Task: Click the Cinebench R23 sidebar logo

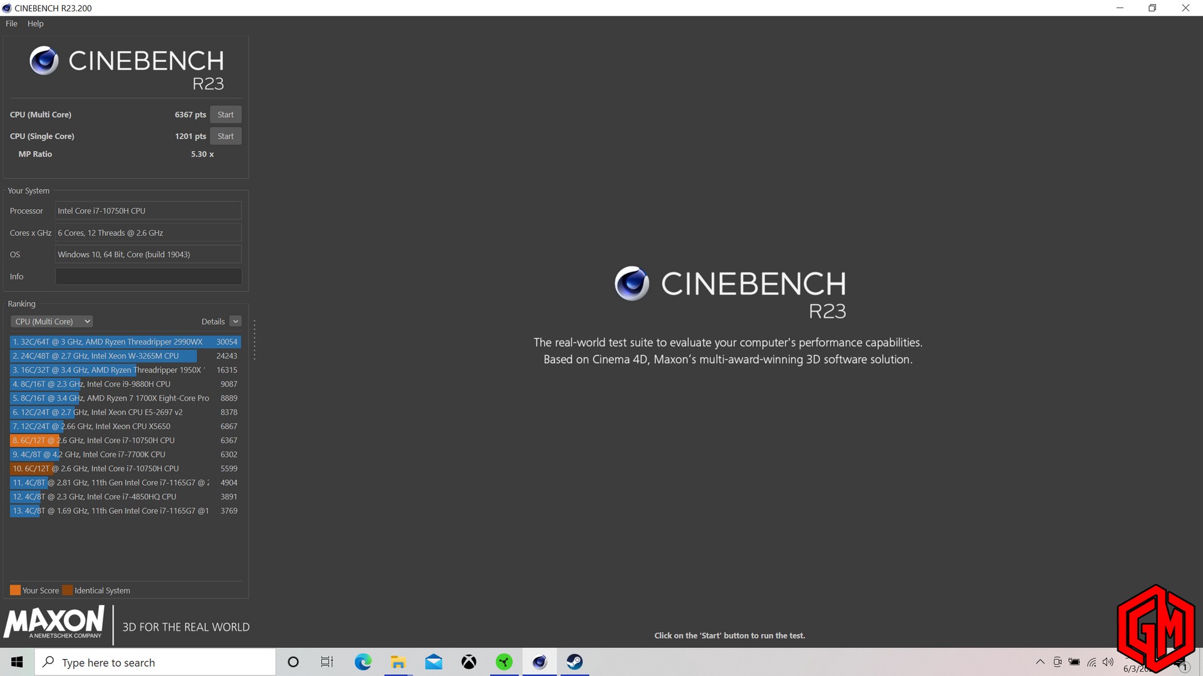Action: (x=126, y=68)
